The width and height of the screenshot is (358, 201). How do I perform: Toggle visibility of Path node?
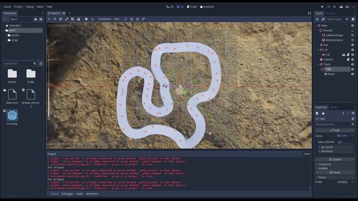tap(353, 69)
